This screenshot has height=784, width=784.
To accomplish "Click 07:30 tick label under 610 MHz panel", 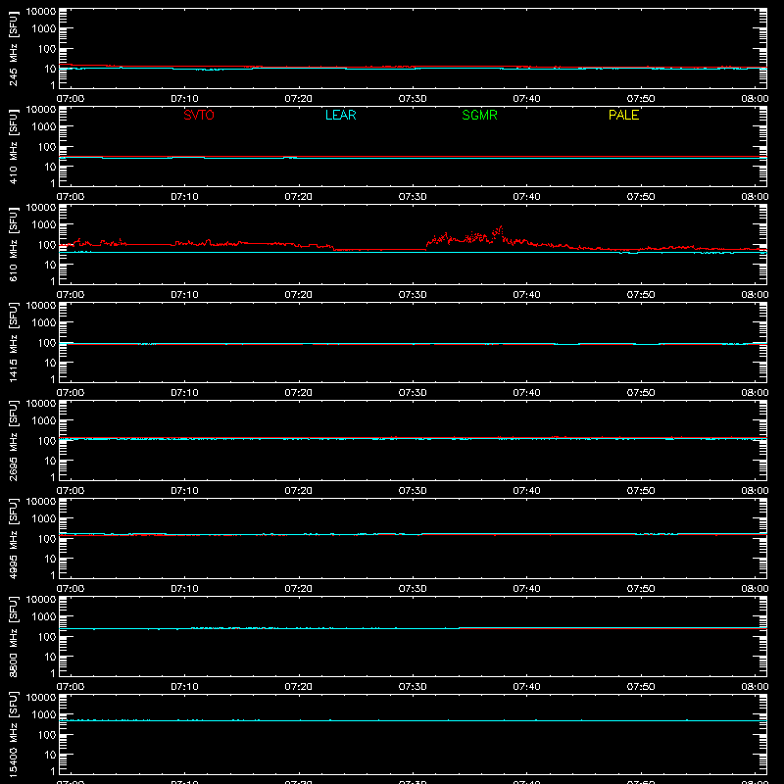I will 413,295.
